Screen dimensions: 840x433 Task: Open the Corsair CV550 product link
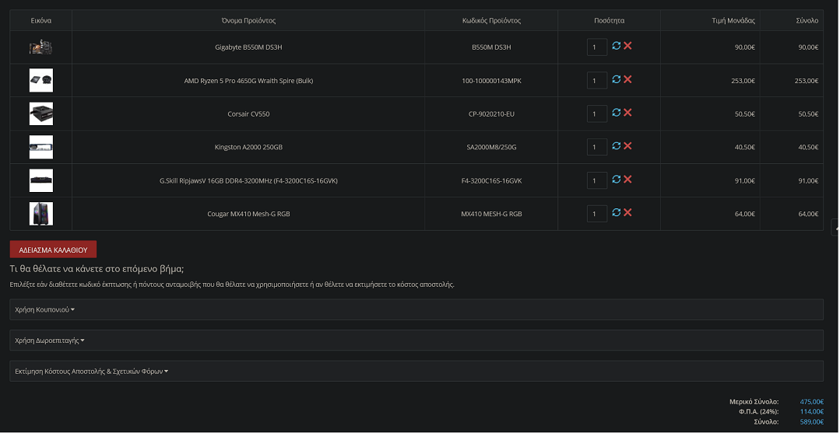pos(248,114)
